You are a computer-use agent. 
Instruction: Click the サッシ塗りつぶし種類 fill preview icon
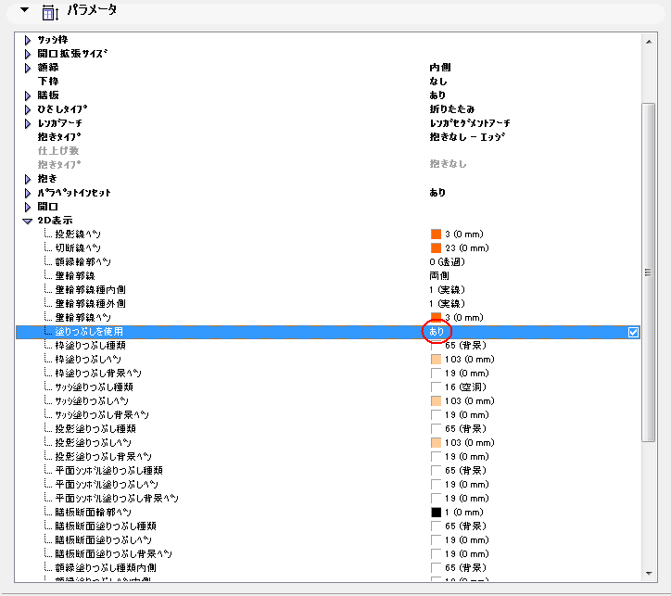point(436,387)
